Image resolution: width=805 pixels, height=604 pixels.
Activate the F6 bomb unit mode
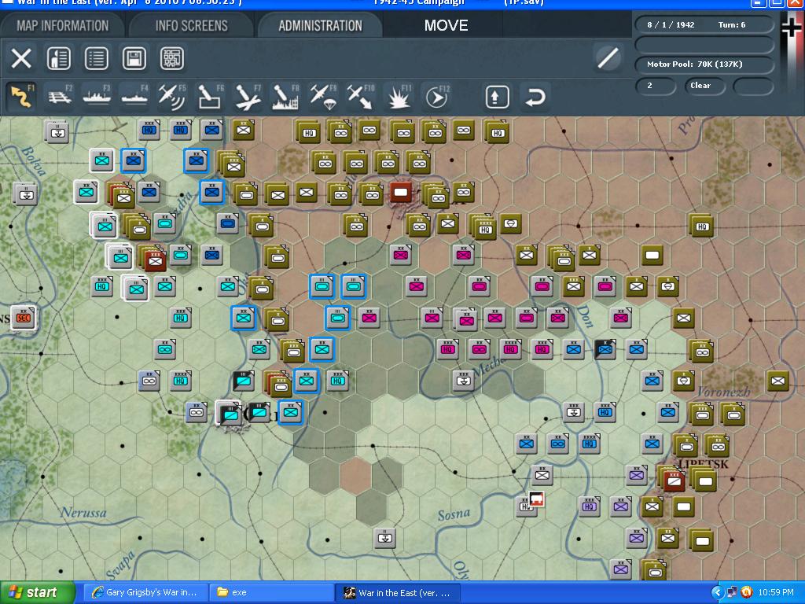(x=210, y=97)
